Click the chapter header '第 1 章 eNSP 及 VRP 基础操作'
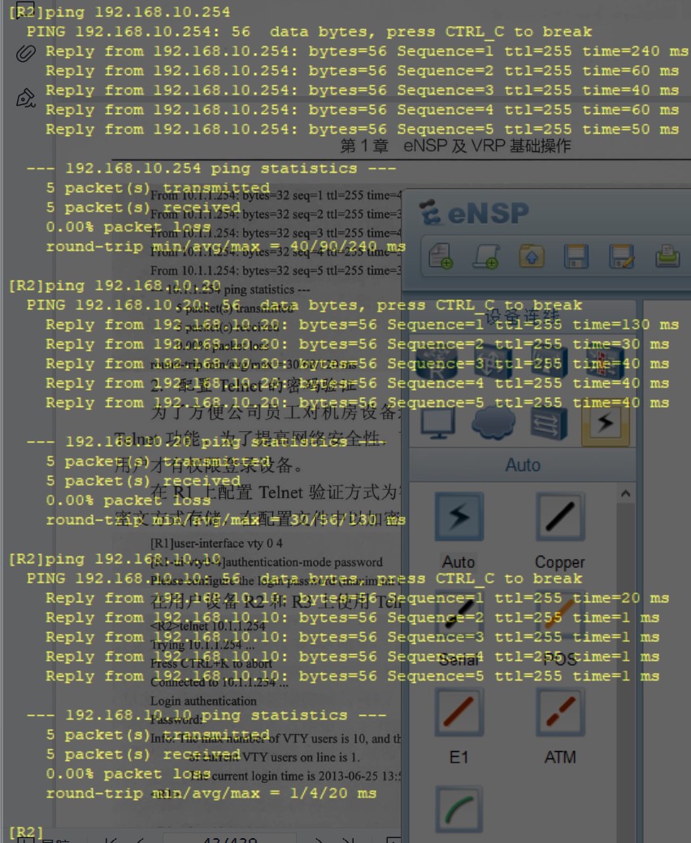The image size is (691, 843). click(x=455, y=146)
